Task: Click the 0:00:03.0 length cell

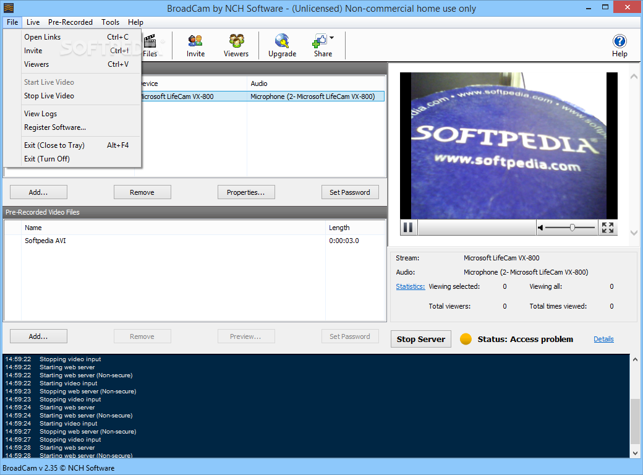Action: [x=344, y=241]
